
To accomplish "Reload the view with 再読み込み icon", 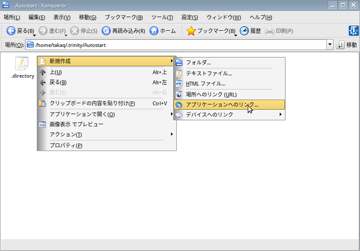I will coord(106,31).
